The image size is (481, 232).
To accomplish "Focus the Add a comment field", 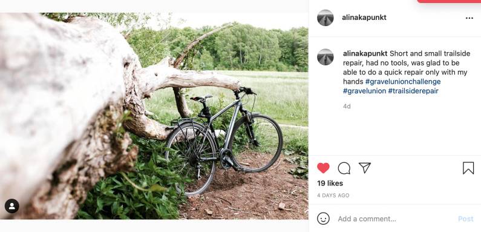I will point(394,219).
